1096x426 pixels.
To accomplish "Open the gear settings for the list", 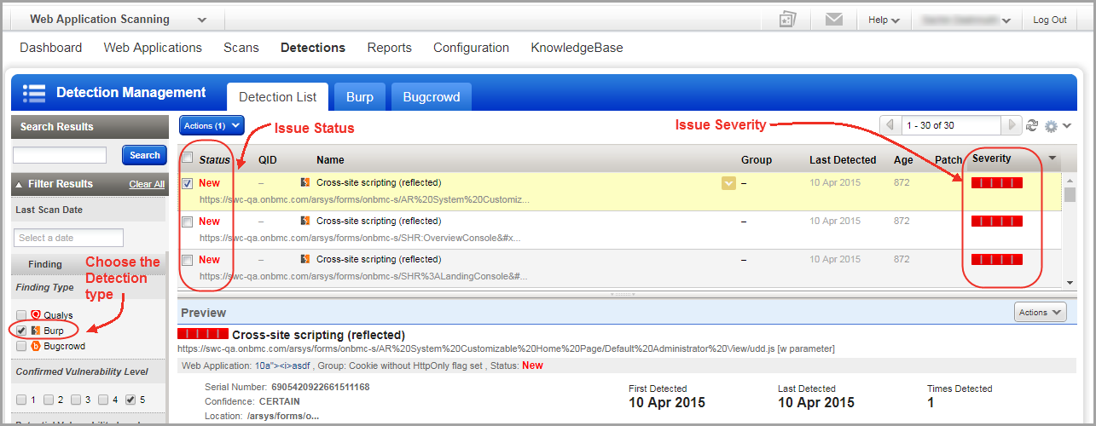I will pyautogui.click(x=1051, y=126).
